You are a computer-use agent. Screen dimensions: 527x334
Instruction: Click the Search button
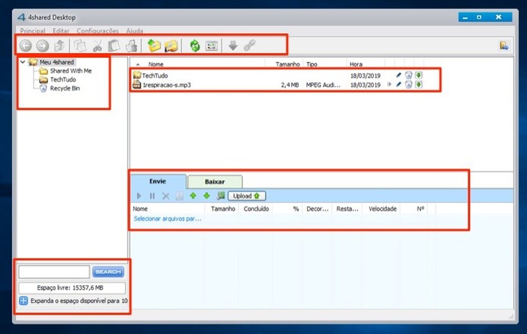[x=108, y=271]
